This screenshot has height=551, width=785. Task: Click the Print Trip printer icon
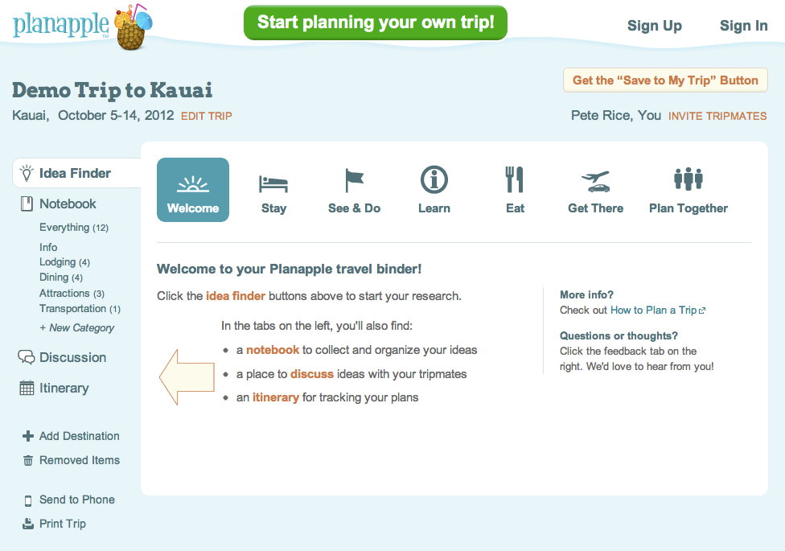pyautogui.click(x=28, y=524)
